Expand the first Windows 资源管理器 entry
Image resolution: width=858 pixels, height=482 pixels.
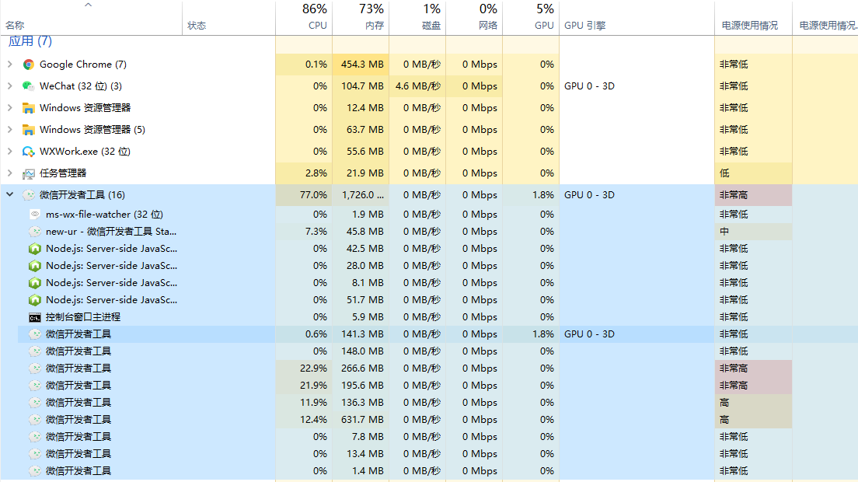[x=10, y=108]
